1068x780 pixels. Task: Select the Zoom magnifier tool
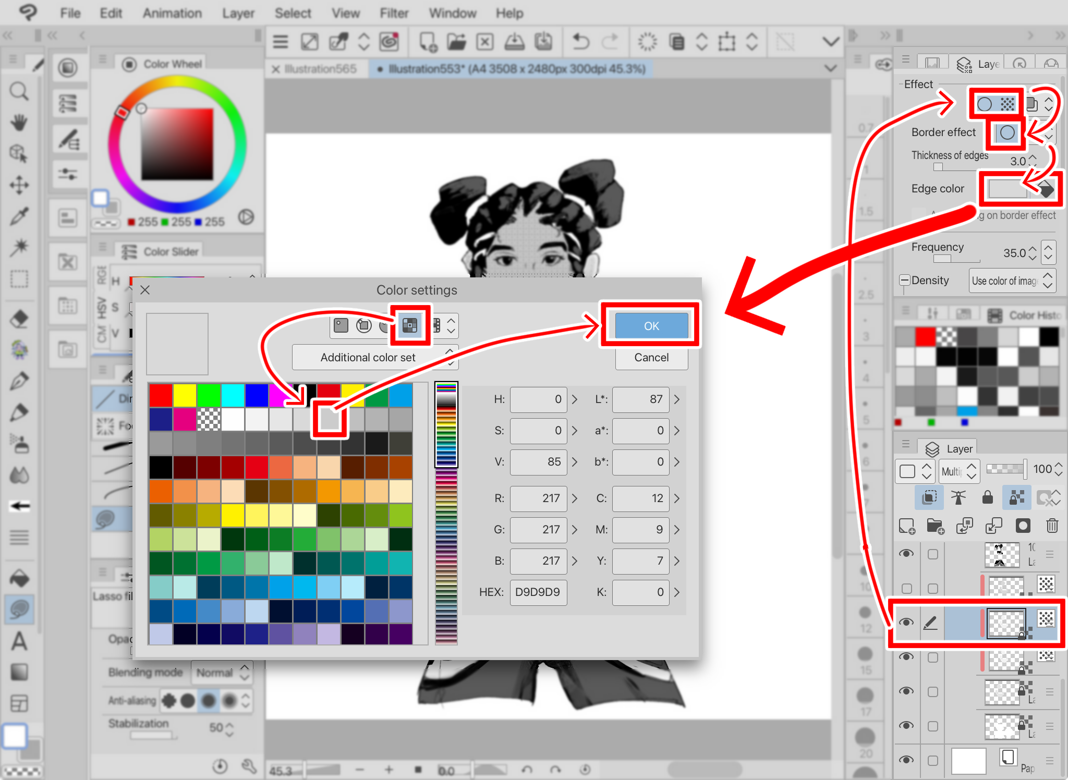(x=19, y=92)
